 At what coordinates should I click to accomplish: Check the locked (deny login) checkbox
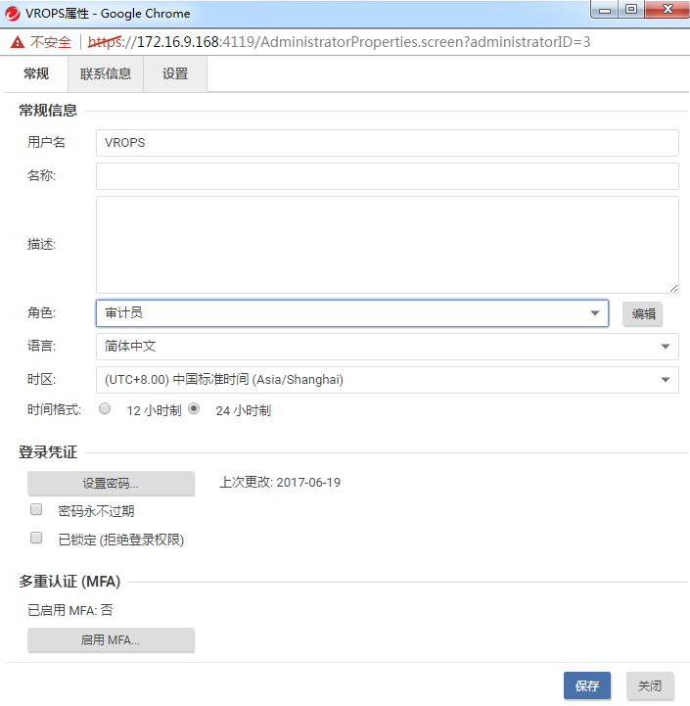[36, 539]
